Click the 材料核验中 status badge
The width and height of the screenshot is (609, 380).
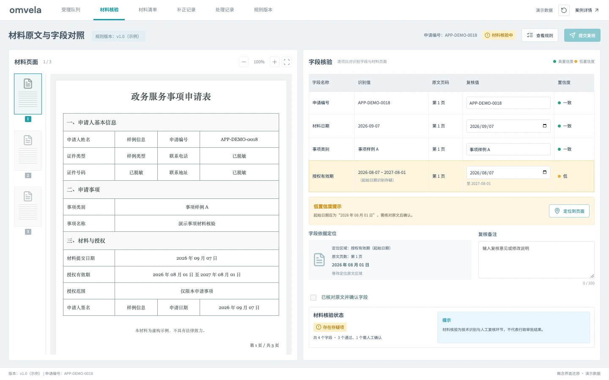[499, 35]
